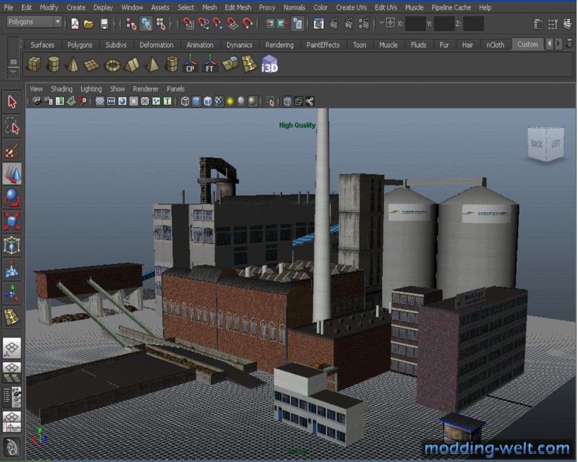This screenshot has width=578, height=462.
Task: Click the Save scene floppy icon
Action: 104,24
